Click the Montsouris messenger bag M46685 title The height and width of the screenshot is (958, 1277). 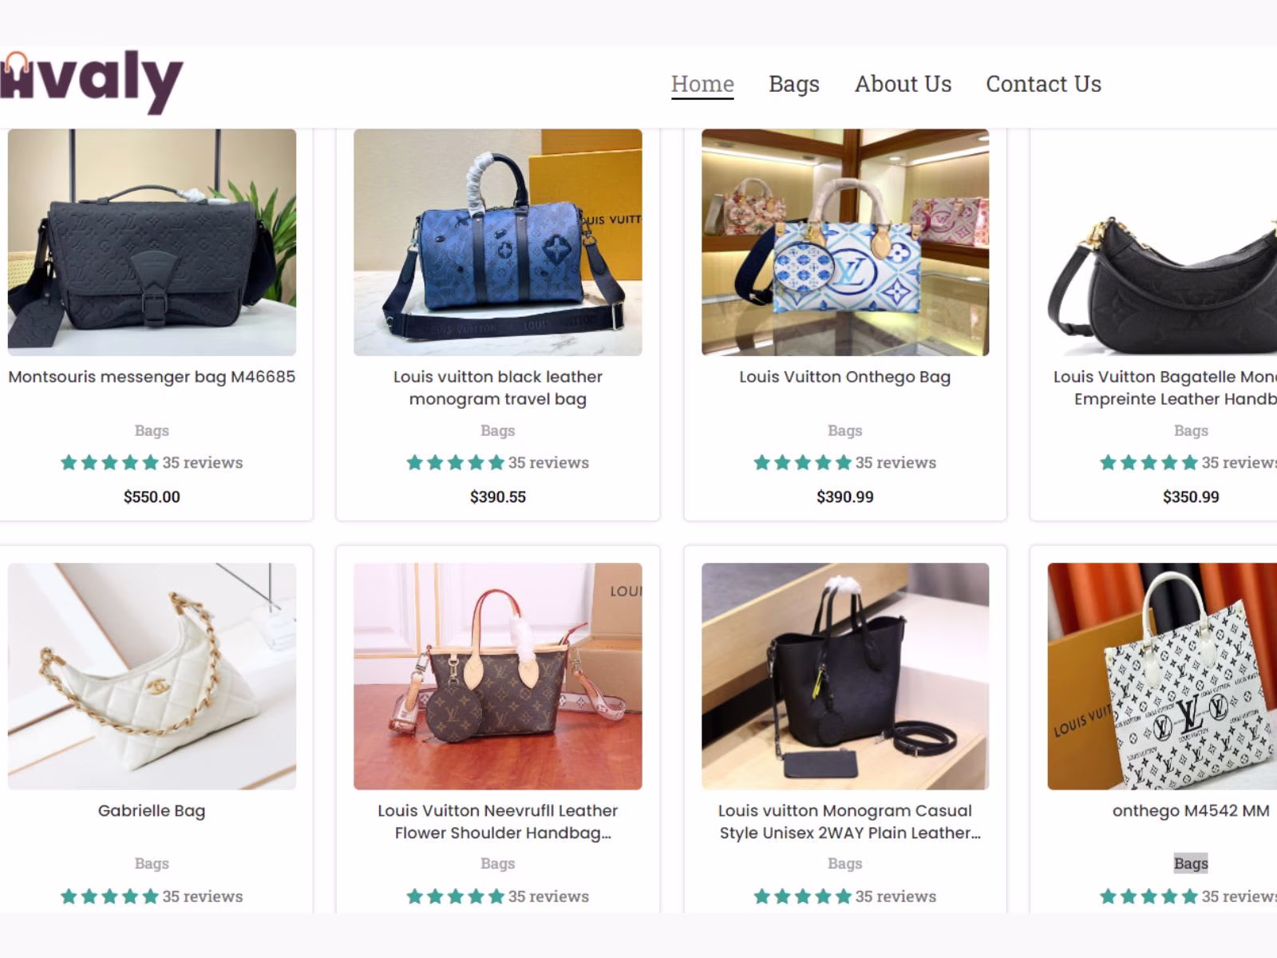tap(152, 377)
